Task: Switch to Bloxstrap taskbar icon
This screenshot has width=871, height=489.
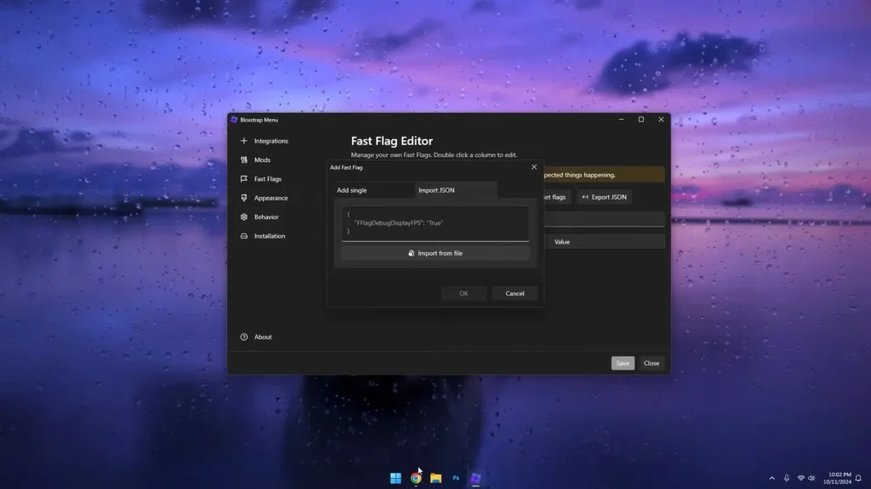Action: (x=475, y=478)
